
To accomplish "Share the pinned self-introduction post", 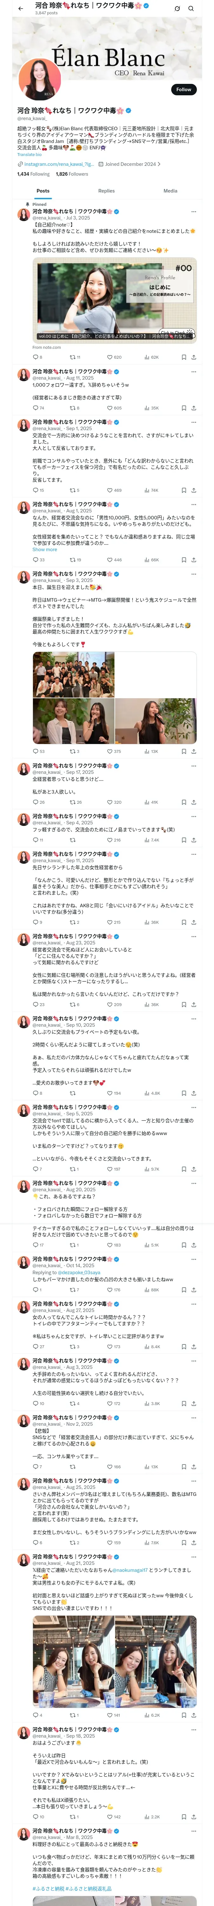I will (x=193, y=357).
